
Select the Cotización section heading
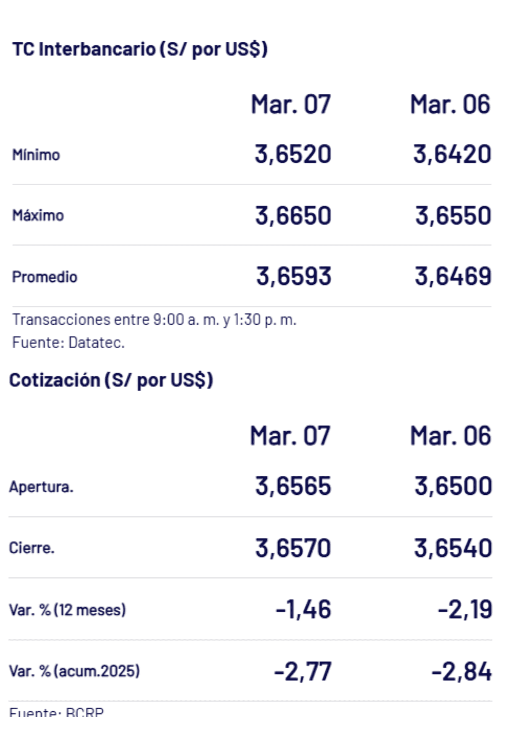pyautogui.click(x=111, y=380)
